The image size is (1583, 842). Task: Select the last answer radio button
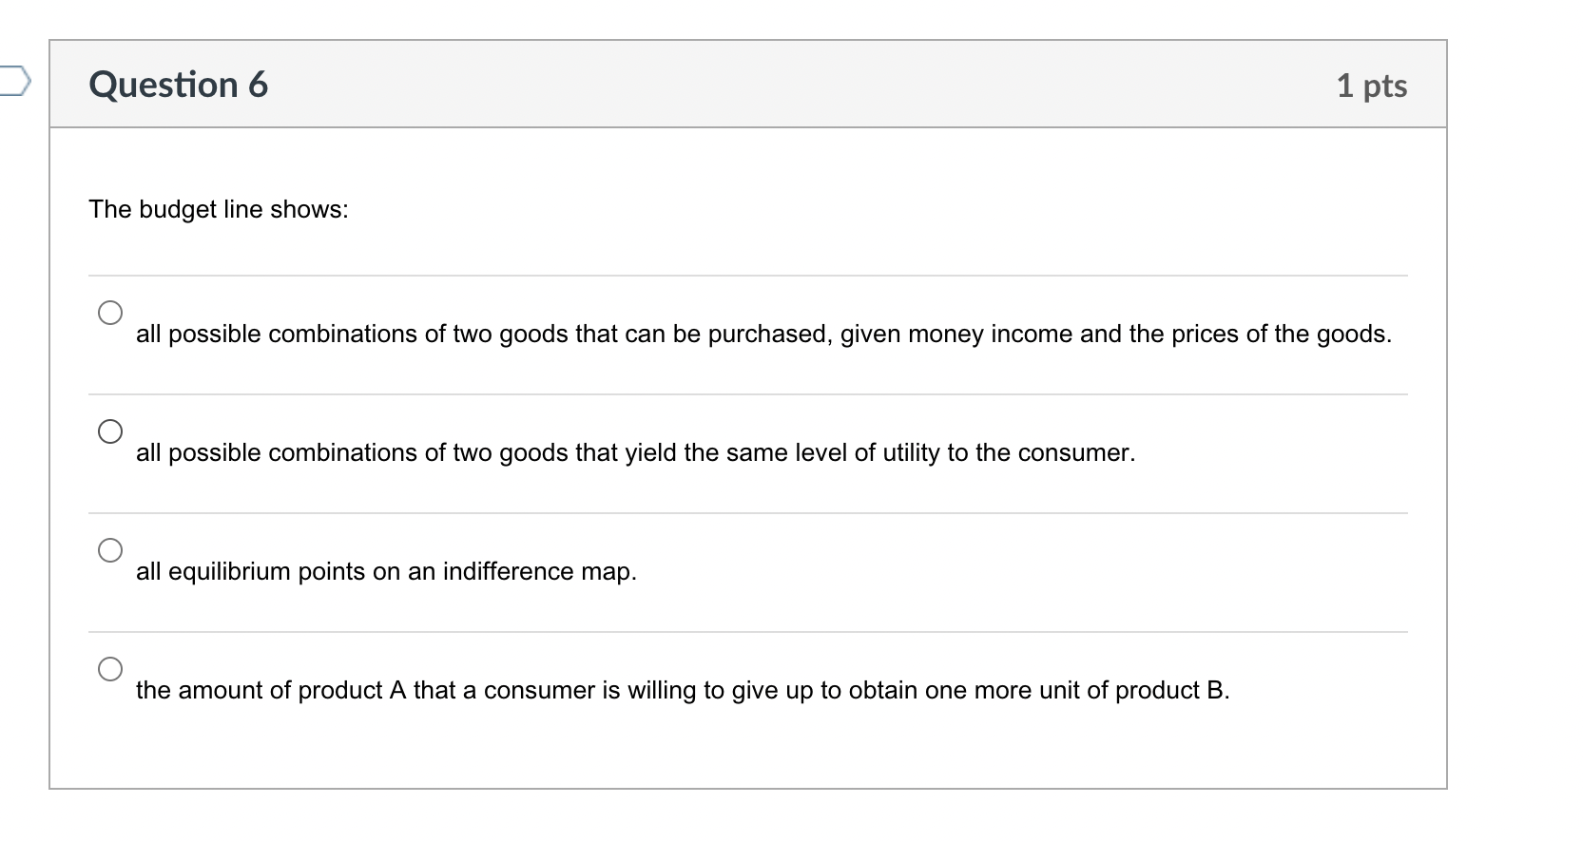110,669
